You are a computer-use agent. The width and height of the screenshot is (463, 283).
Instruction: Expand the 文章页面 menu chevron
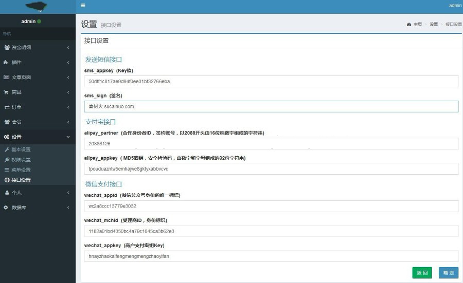pos(68,77)
